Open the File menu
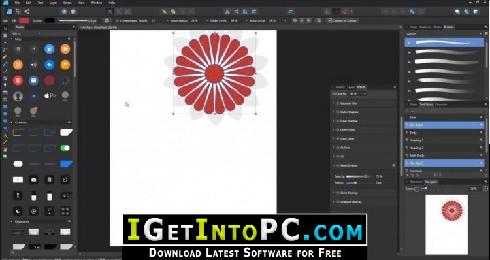490x260 pixels. [x=17, y=3]
